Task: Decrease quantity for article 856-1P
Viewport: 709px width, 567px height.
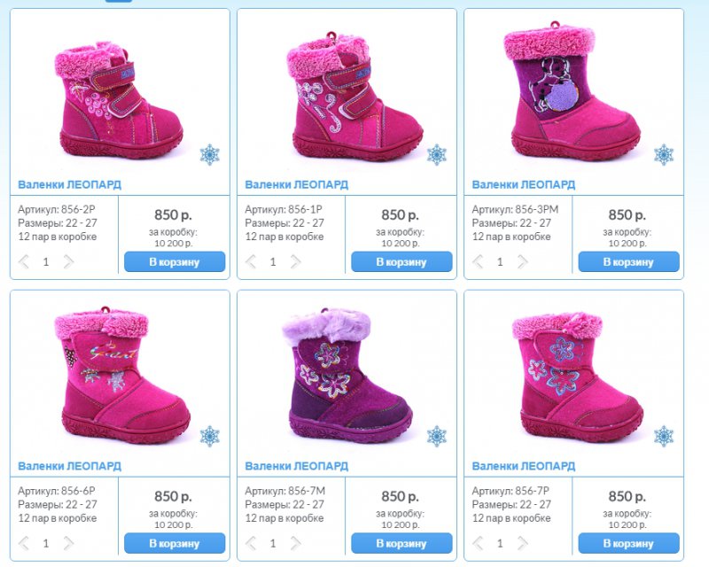Action: coord(251,261)
